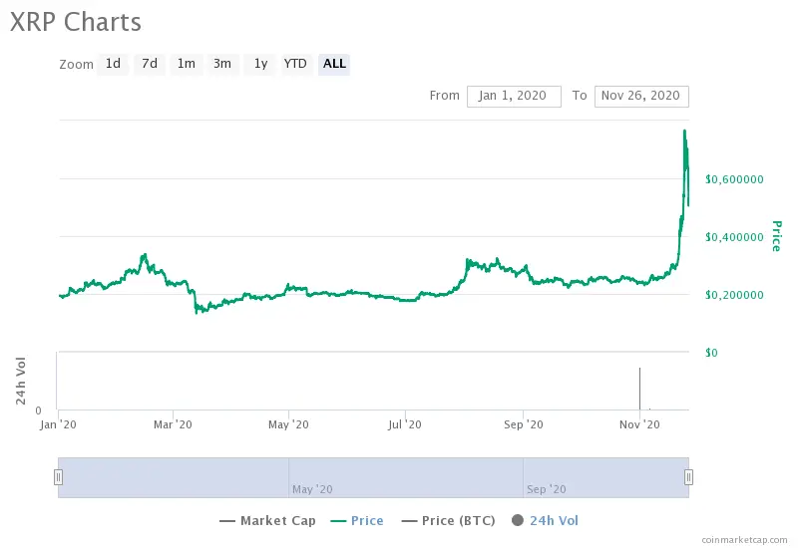Screen dimensions: 798x548
Task: Set zoom to 3m
Action: click(222, 64)
